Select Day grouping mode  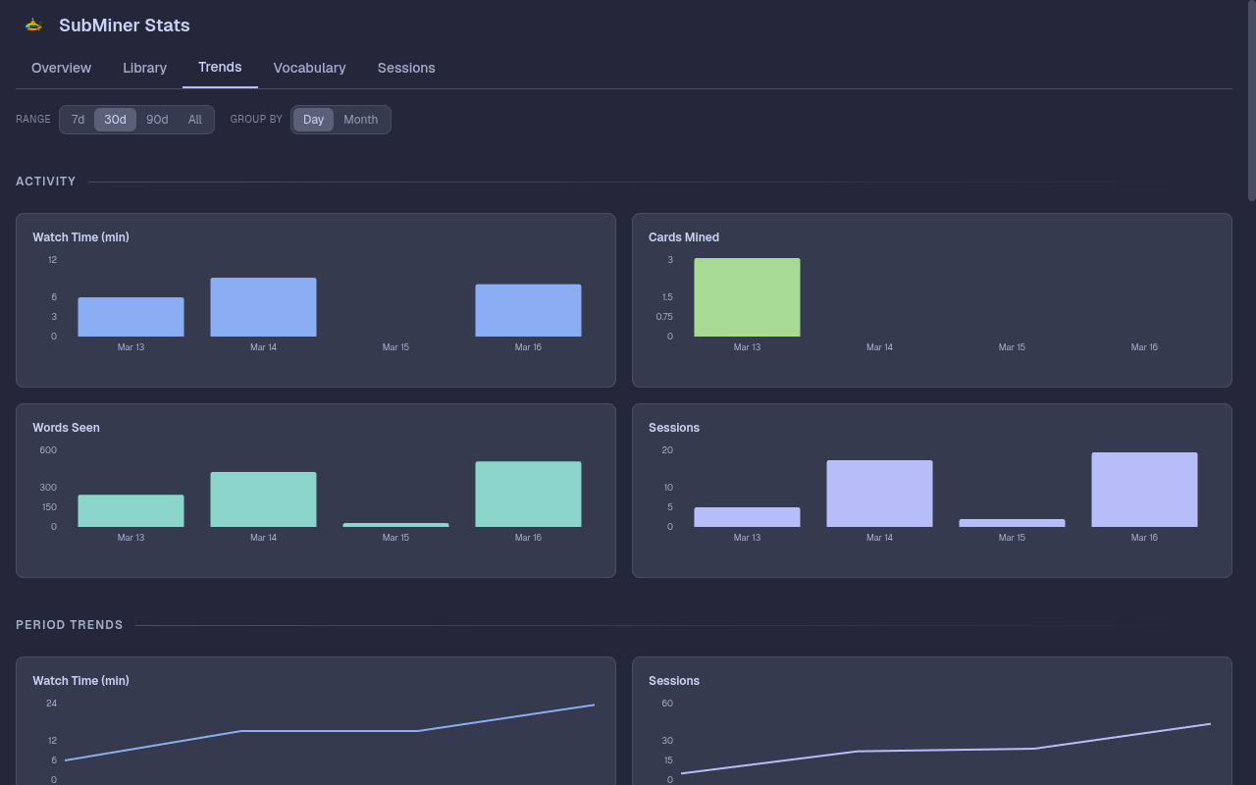[313, 119]
